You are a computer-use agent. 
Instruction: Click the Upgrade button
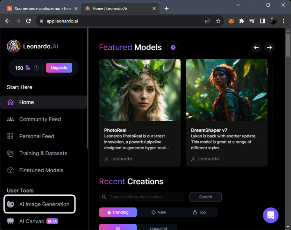click(59, 68)
